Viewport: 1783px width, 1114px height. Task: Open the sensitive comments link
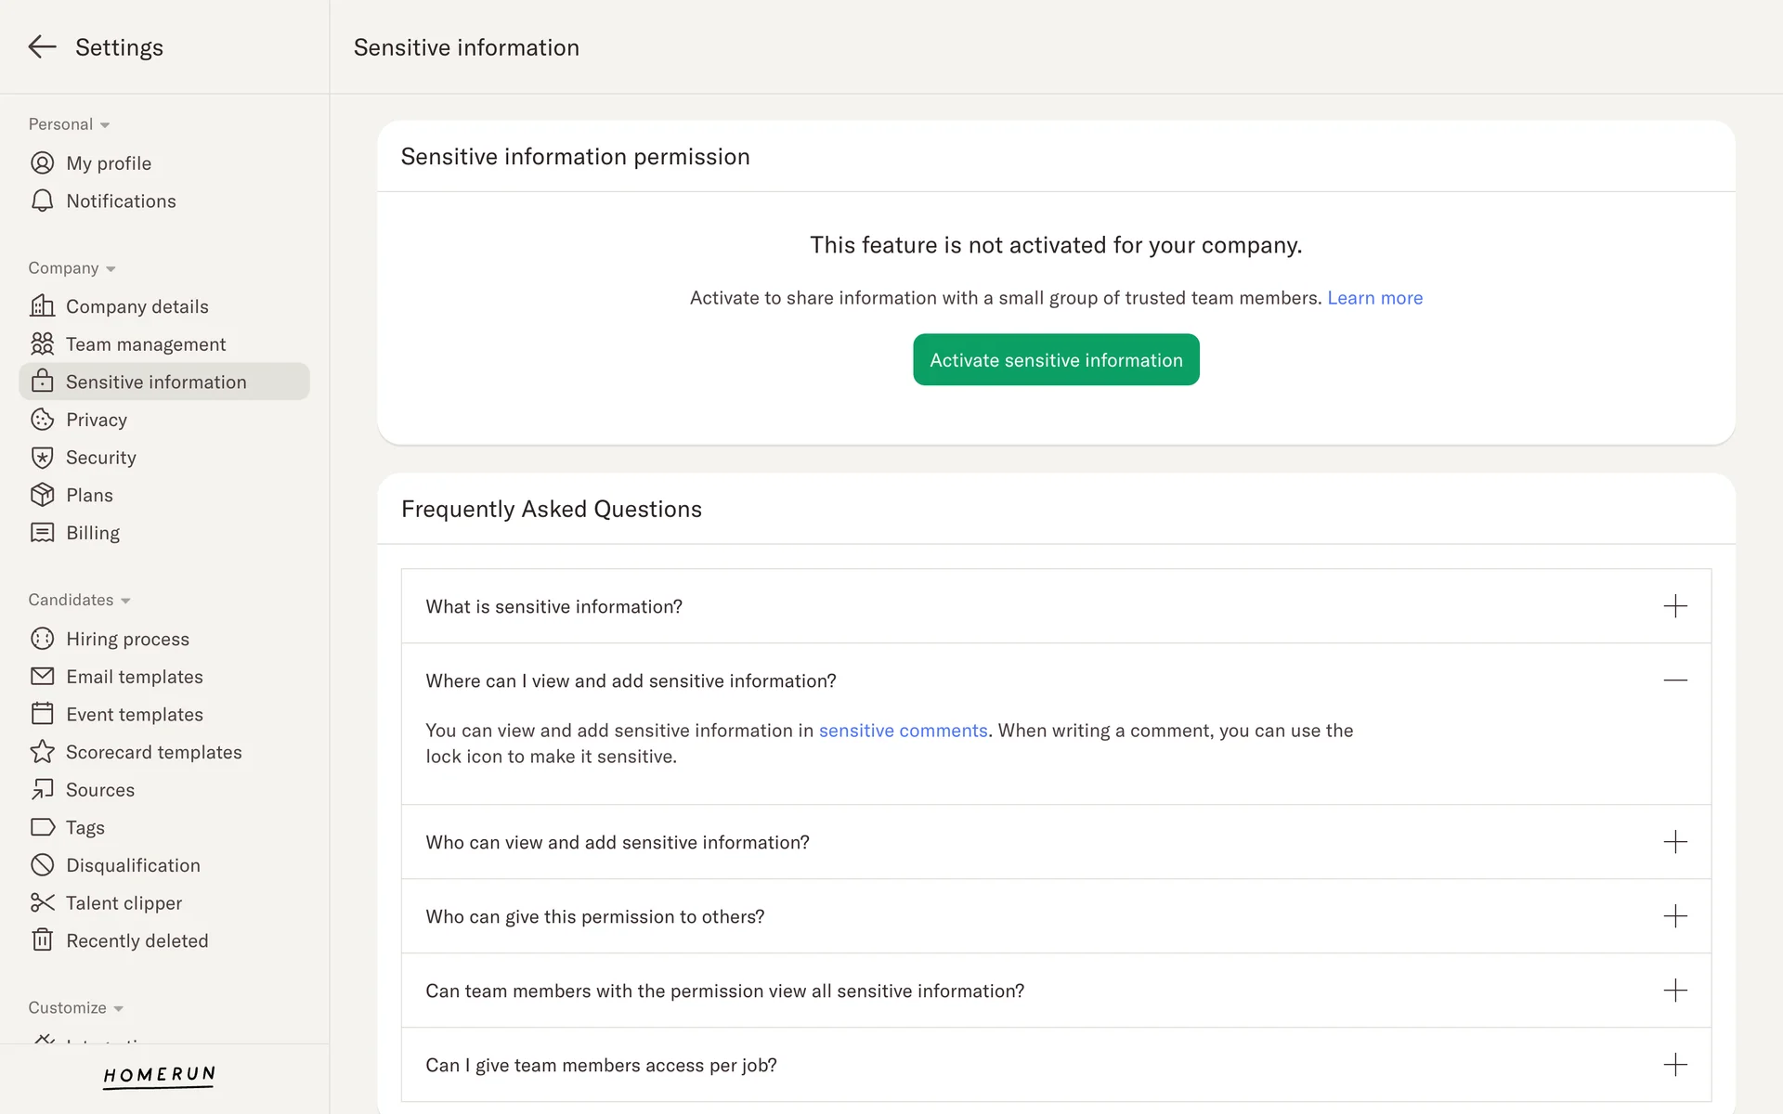[903, 731]
